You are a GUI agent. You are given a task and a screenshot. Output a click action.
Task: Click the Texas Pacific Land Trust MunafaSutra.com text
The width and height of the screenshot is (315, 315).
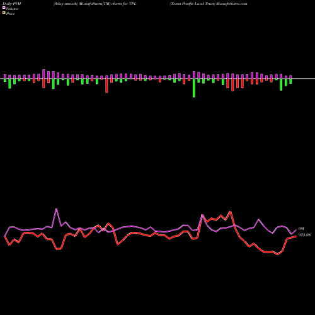209,4
